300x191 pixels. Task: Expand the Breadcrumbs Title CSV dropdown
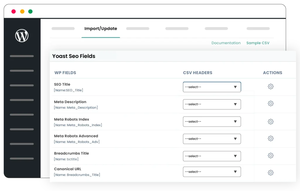click(x=212, y=156)
